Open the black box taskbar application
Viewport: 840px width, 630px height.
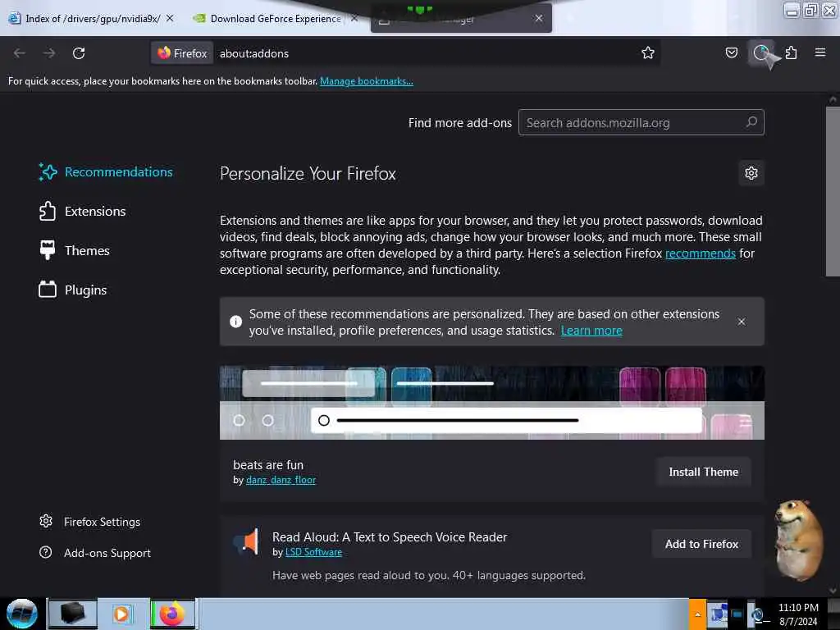point(73,614)
